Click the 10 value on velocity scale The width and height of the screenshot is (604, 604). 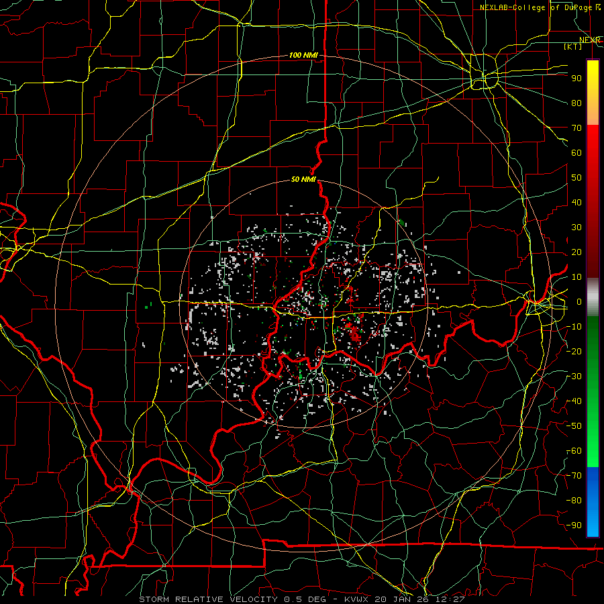[576, 277]
